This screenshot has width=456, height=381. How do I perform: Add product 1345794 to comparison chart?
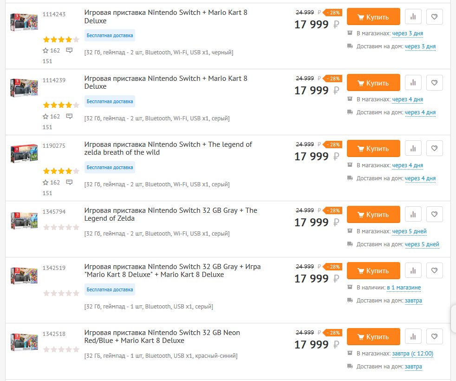pos(413,215)
